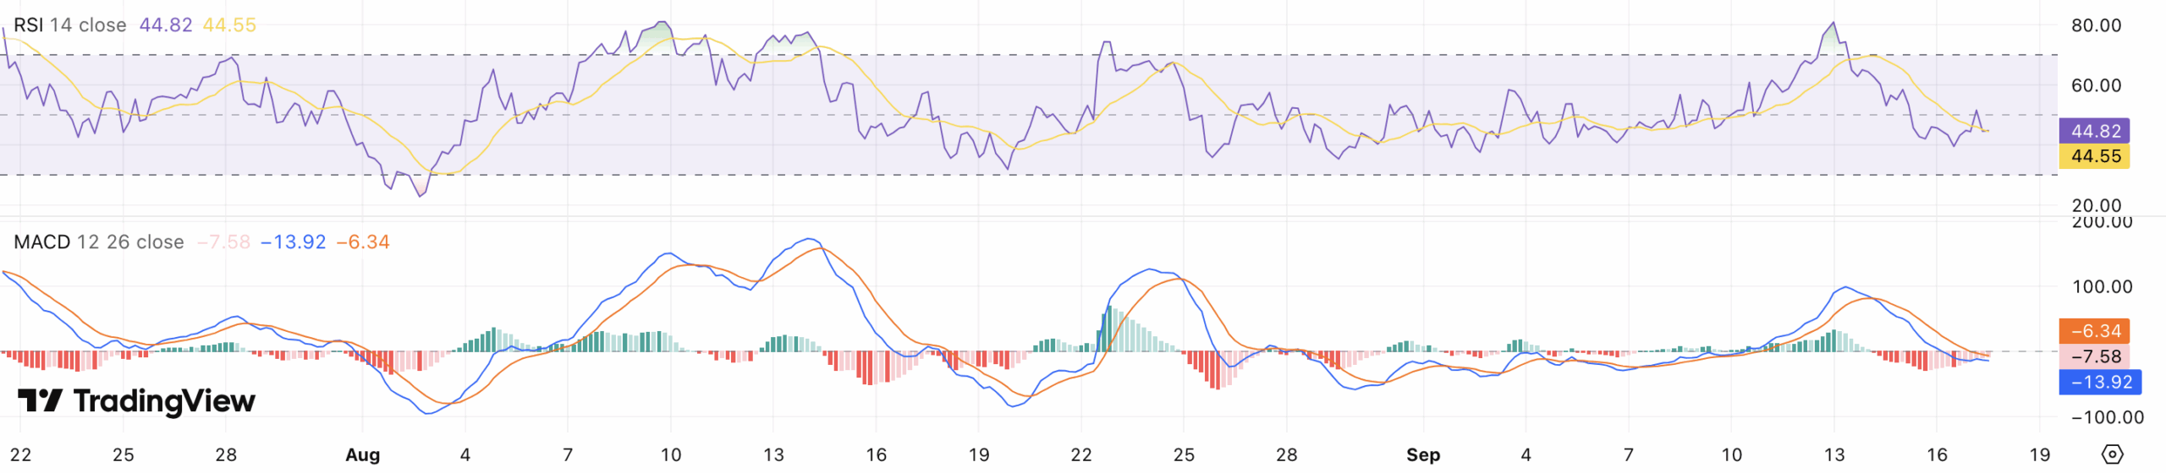Click the purple 44.82 price scale tag
This screenshot has width=2166, height=473.
2094,131
